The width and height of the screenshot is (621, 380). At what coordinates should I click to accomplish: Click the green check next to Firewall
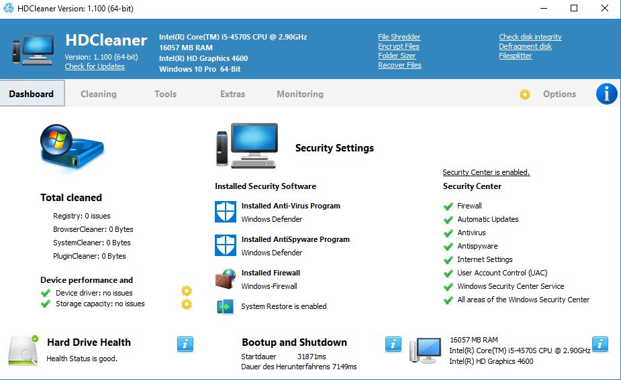448,206
